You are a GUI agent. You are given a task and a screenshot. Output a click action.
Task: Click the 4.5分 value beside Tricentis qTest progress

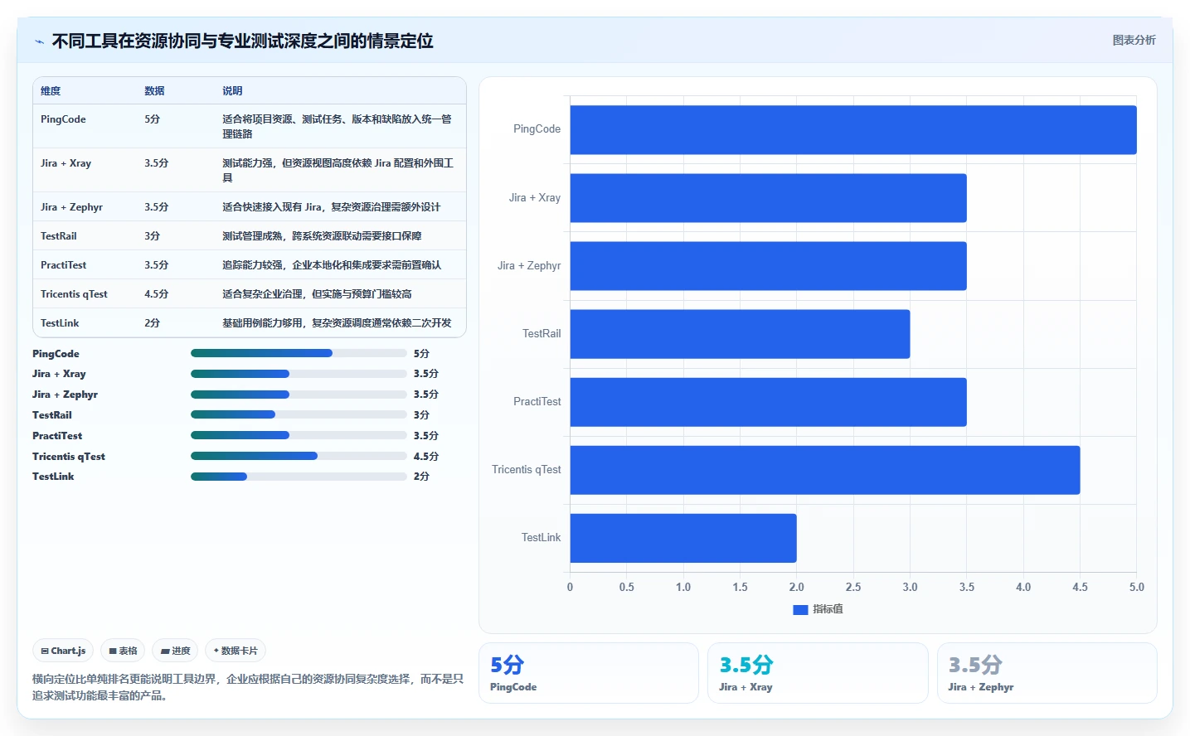[426, 457]
